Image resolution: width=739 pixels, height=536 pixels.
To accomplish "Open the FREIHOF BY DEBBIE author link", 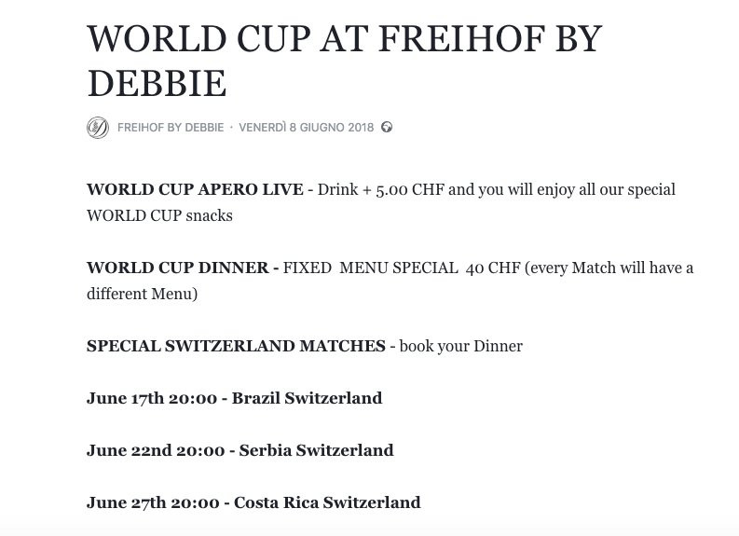I will point(171,128).
